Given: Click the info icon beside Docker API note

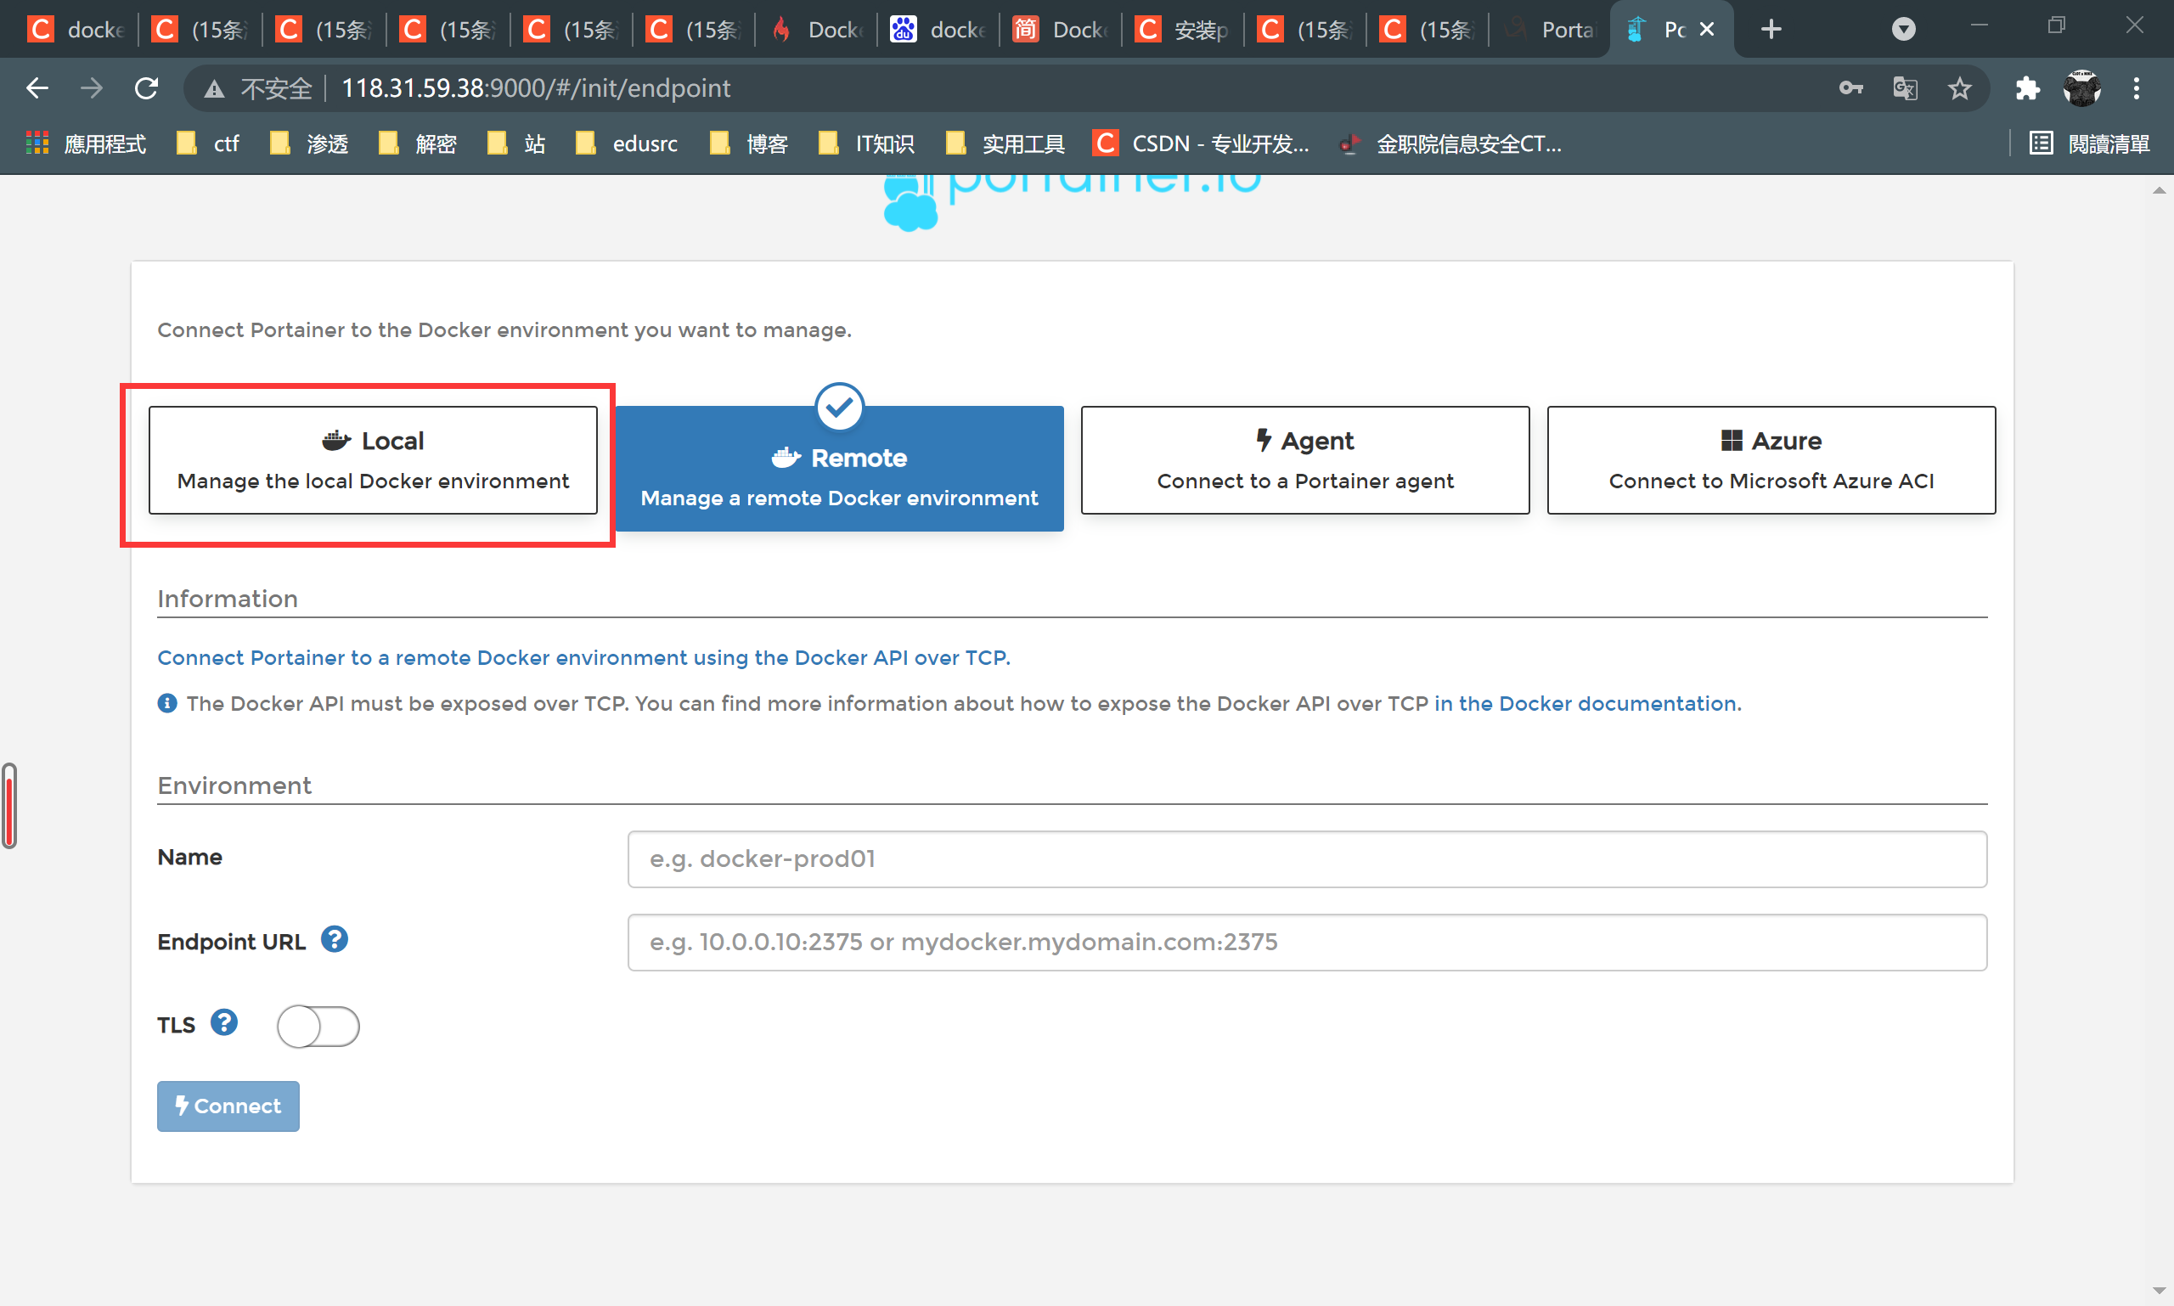Looking at the screenshot, I should tap(167, 703).
